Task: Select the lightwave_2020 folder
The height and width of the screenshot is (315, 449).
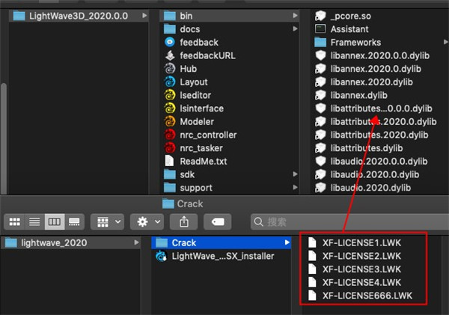Action: point(71,242)
